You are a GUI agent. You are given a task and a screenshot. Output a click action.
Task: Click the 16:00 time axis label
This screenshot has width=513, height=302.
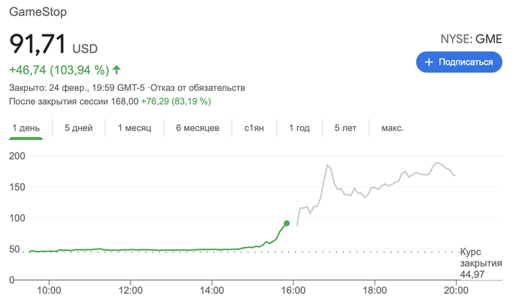coord(293,290)
